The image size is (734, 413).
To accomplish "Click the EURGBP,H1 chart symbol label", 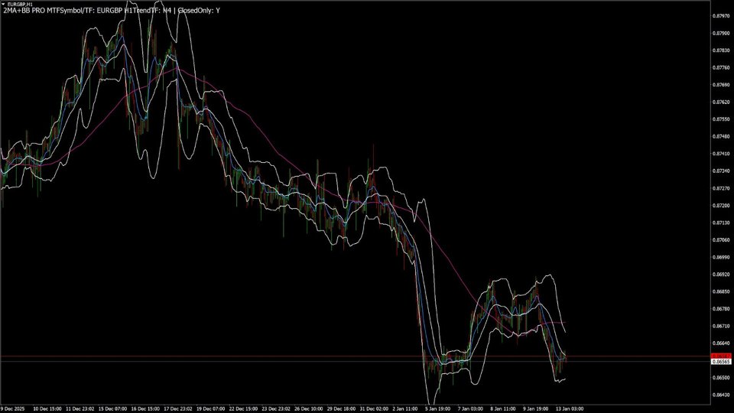I will click(20, 4).
